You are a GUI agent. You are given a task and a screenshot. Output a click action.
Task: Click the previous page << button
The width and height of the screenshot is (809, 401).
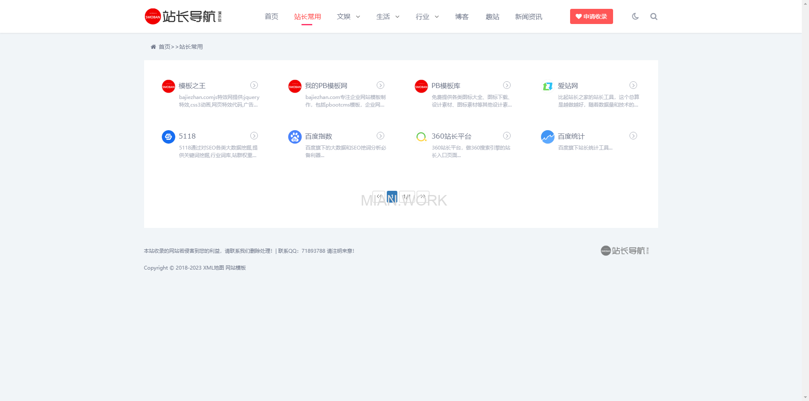[x=379, y=196]
